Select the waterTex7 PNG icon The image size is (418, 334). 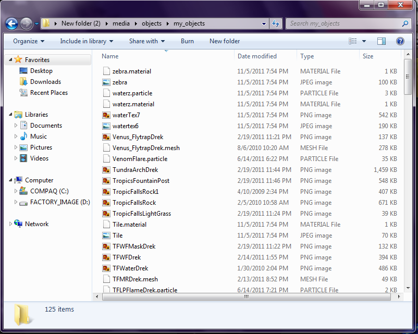(x=106, y=115)
